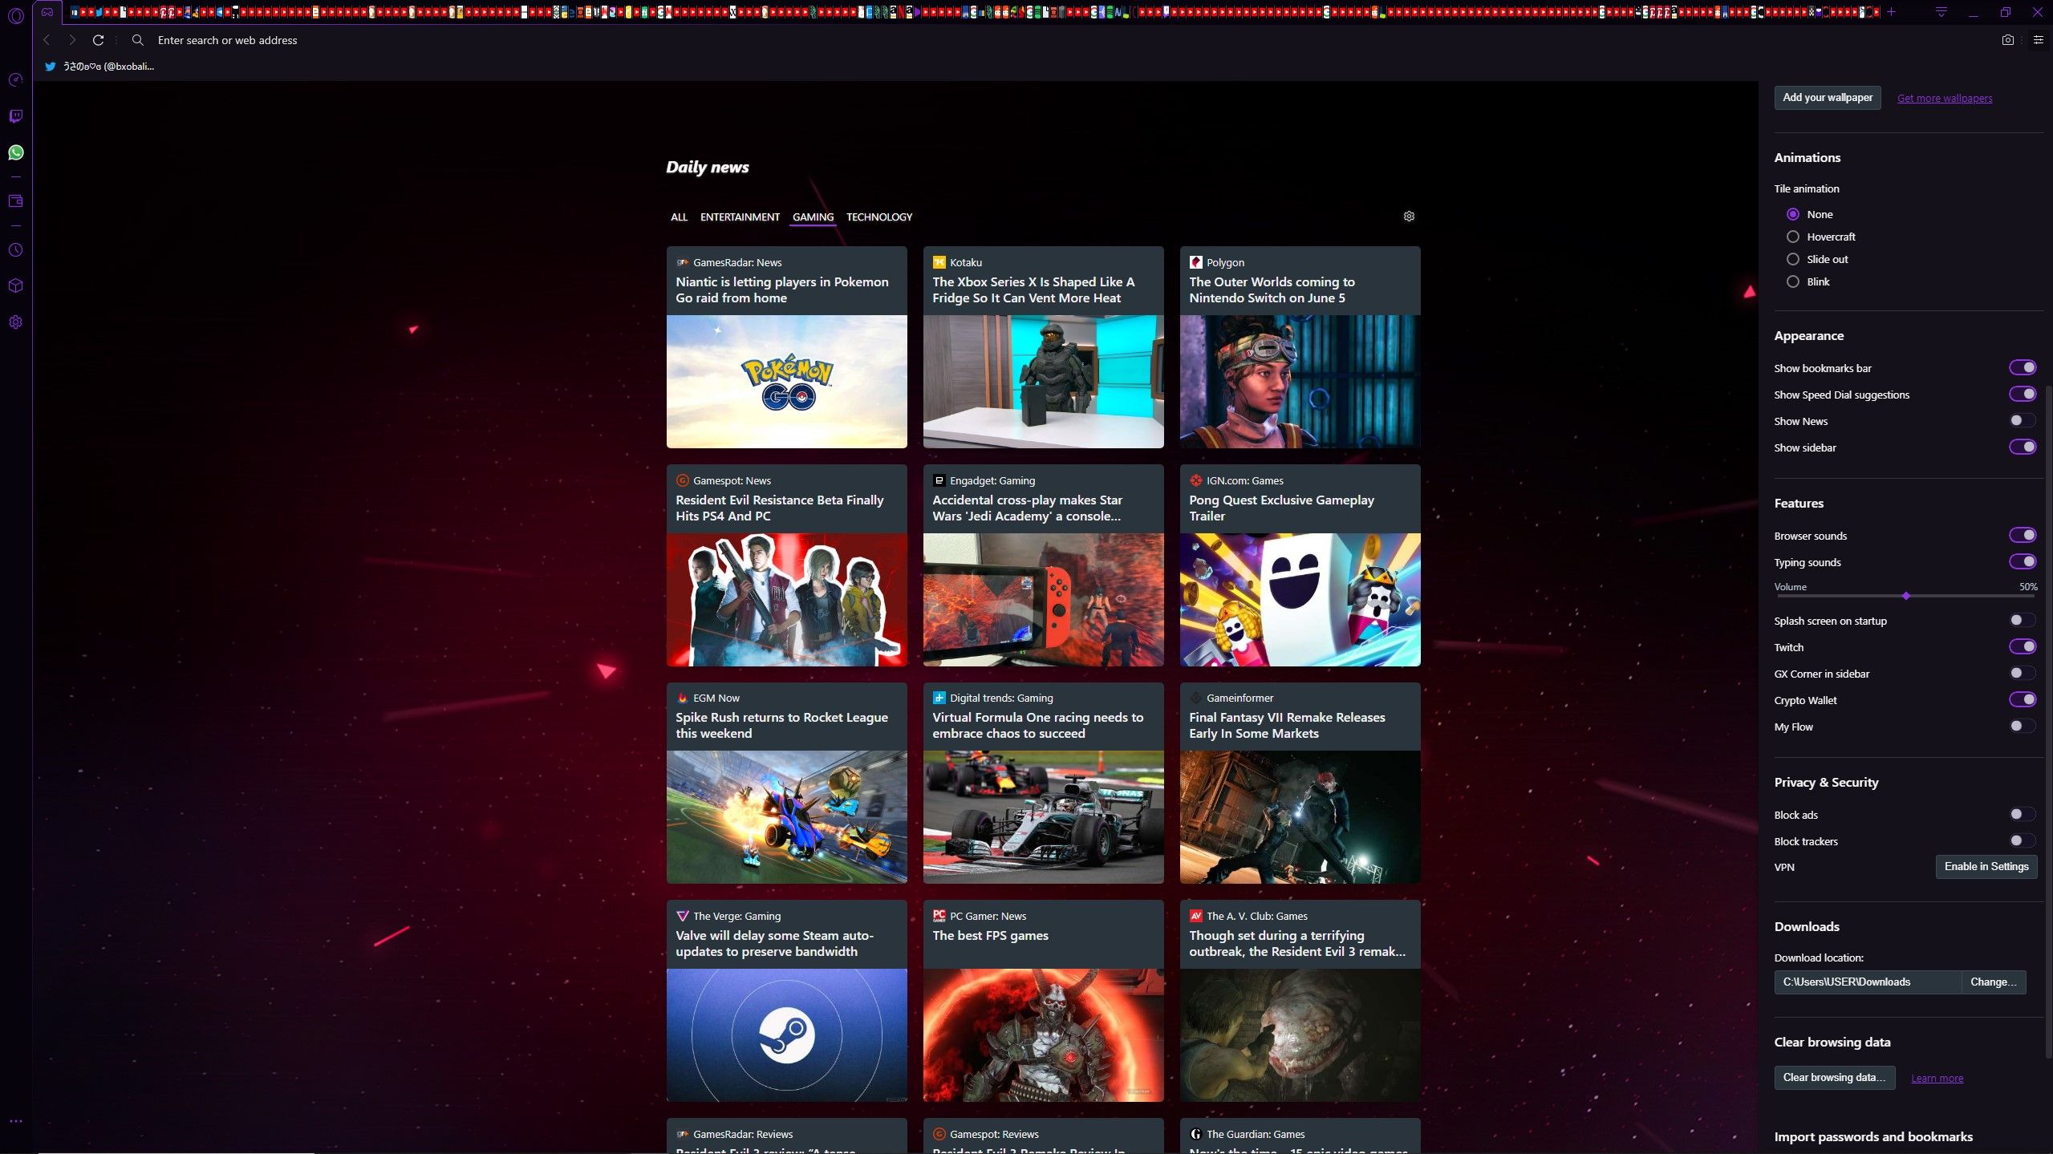Toggle the Twitch feature switch
The height and width of the screenshot is (1154, 2053).
click(x=2022, y=646)
